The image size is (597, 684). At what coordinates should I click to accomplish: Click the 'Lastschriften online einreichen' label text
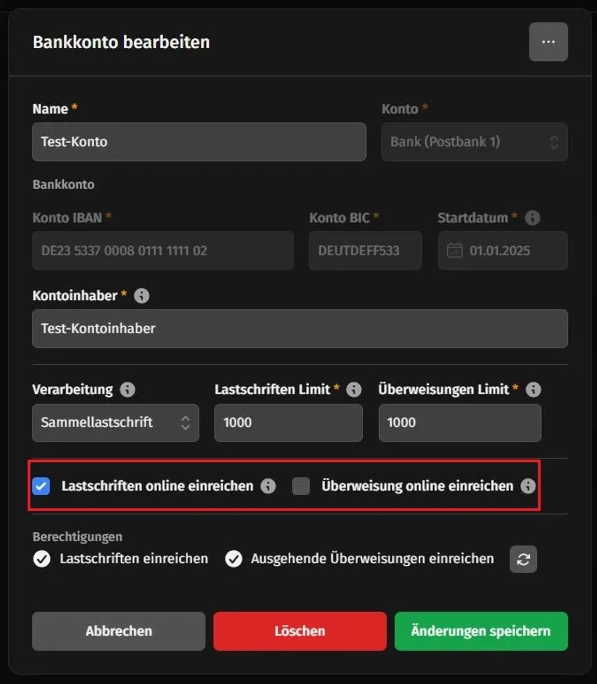[158, 486]
